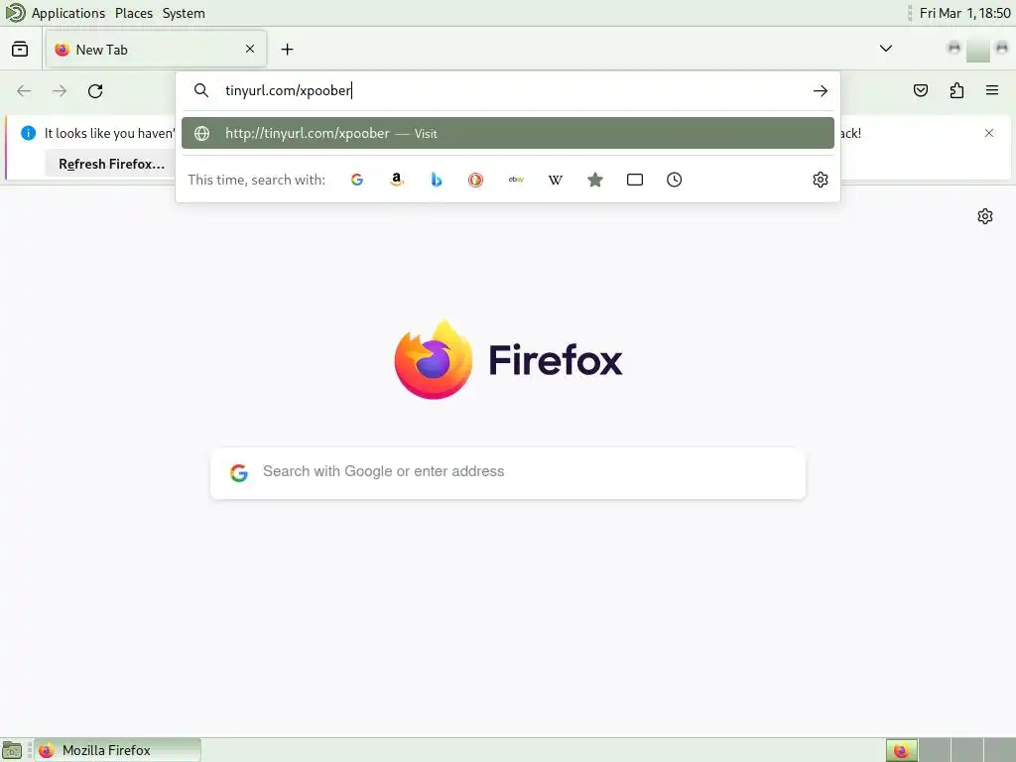Go back one page
This screenshot has height=762, width=1016.
pos(24,90)
